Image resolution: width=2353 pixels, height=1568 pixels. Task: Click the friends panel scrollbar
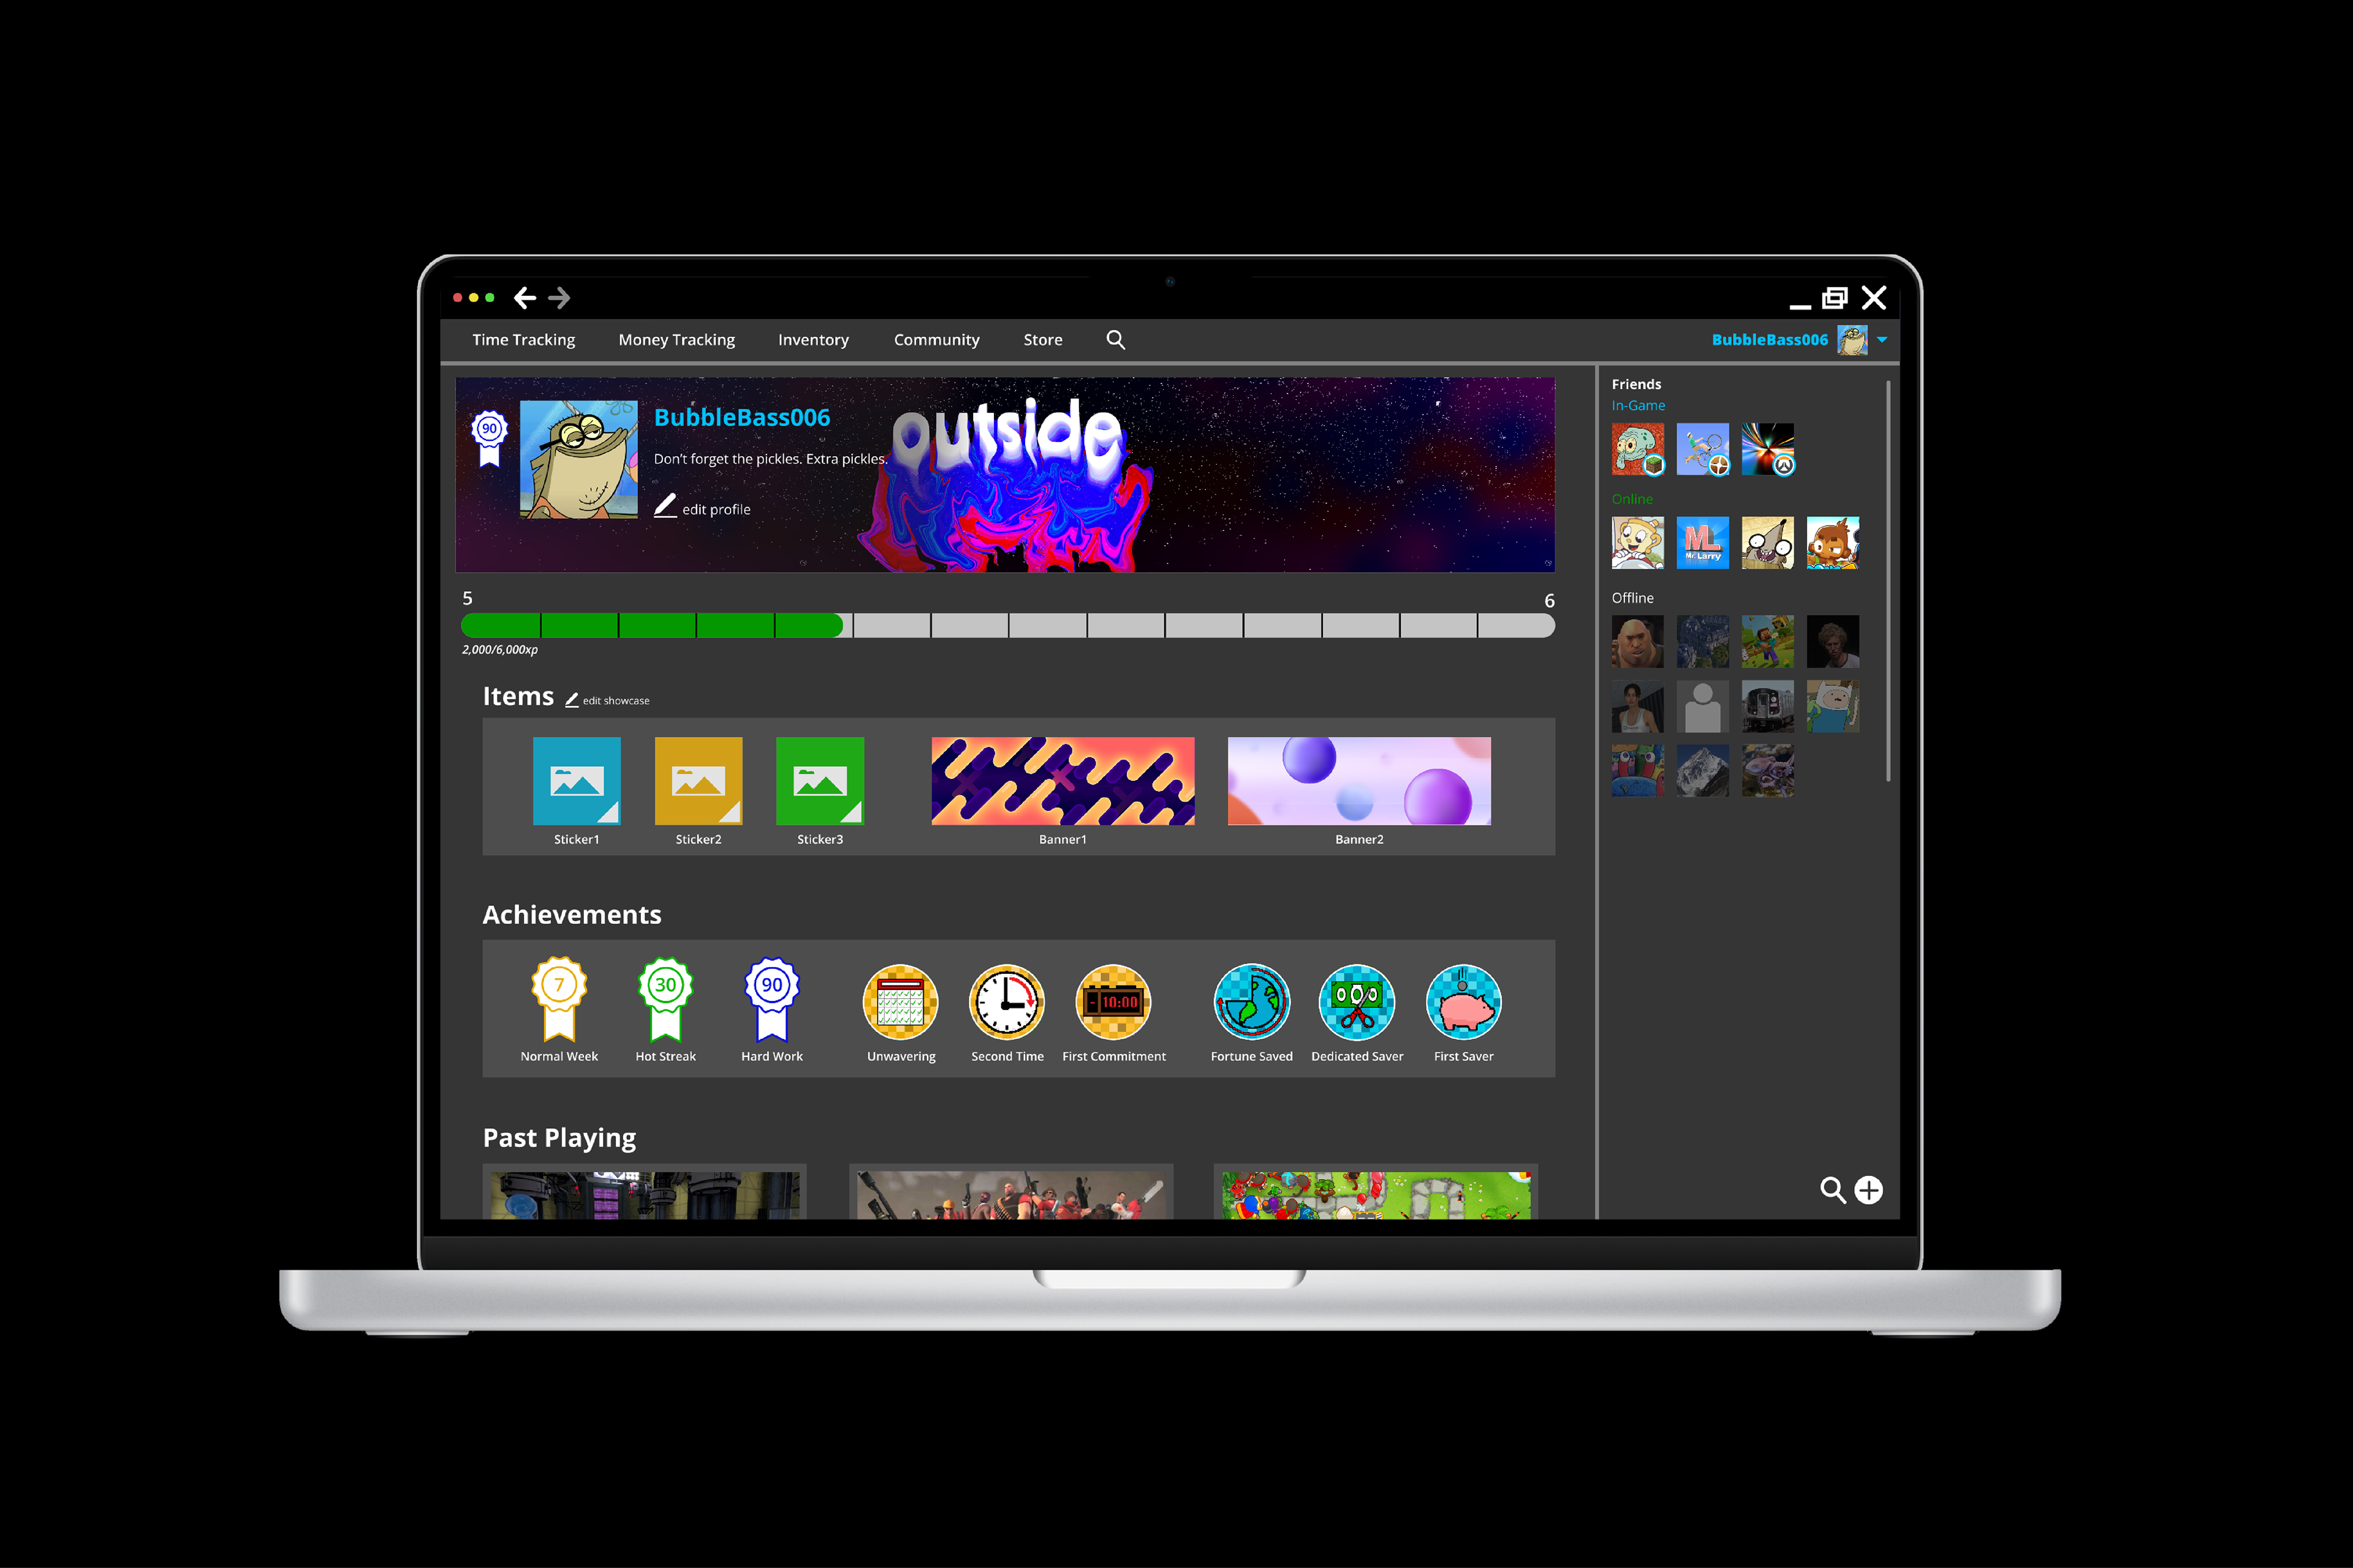pyautogui.click(x=1888, y=580)
